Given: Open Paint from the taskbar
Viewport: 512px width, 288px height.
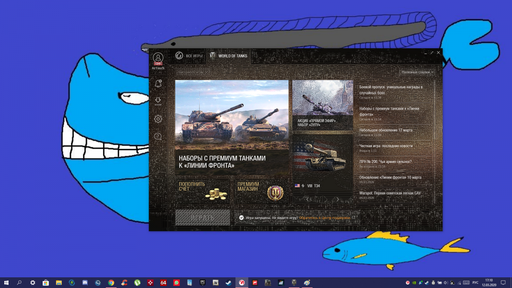Looking at the screenshot, I should tap(307, 282).
